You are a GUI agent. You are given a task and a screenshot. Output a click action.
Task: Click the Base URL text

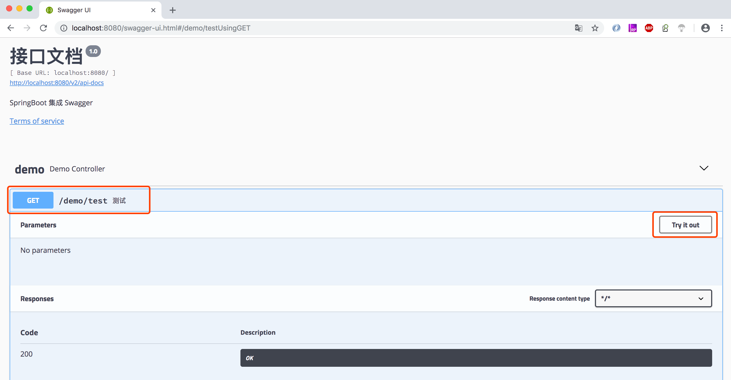pyautogui.click(x=63, y=73)
